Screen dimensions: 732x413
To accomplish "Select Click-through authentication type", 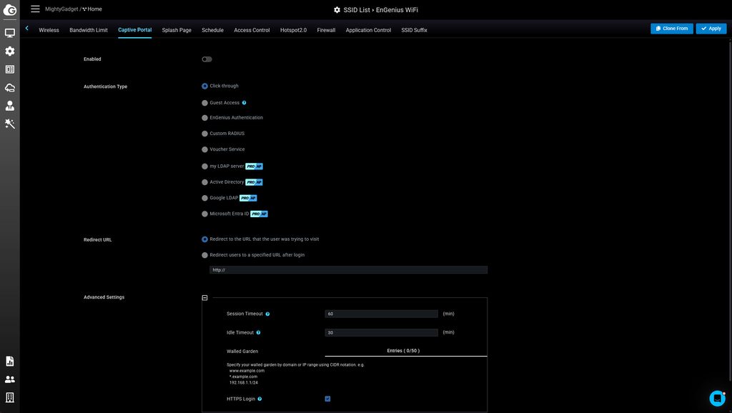I will point(204,86).
